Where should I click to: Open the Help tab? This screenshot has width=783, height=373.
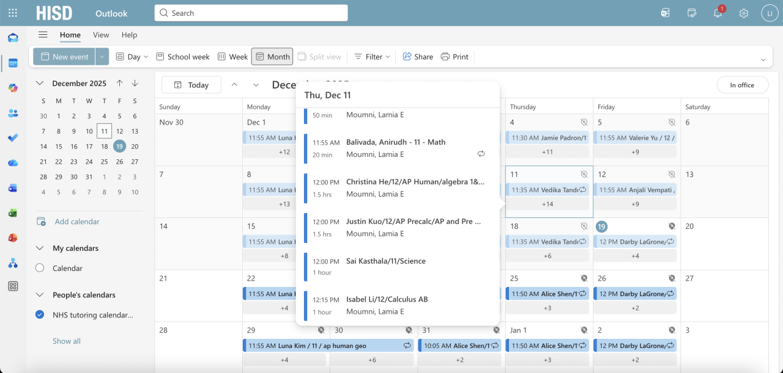click(129, 35)
